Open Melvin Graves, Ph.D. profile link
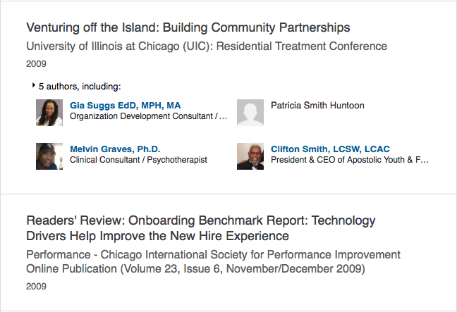Screen dimensions: 457x312 click(115, 149)
